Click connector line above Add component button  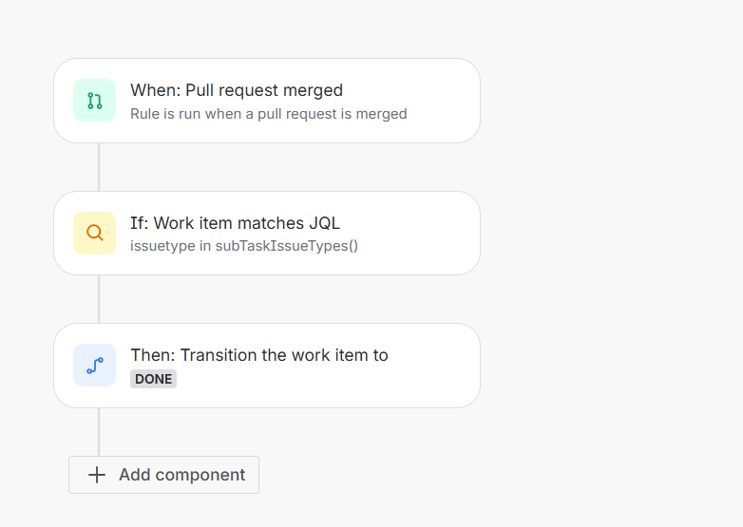click(99, 432)
